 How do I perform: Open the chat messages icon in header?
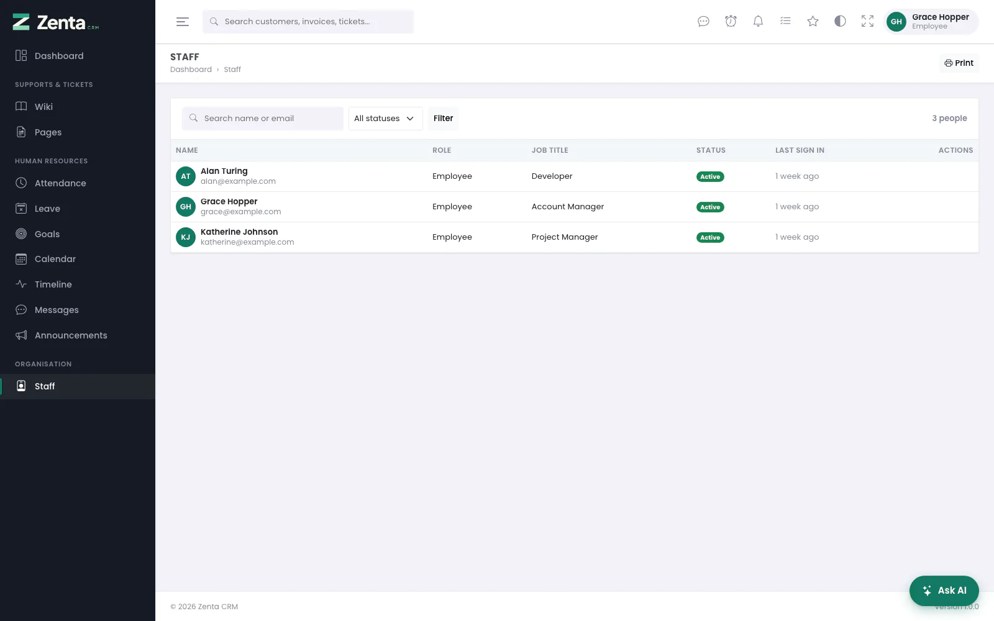(703, 22)
